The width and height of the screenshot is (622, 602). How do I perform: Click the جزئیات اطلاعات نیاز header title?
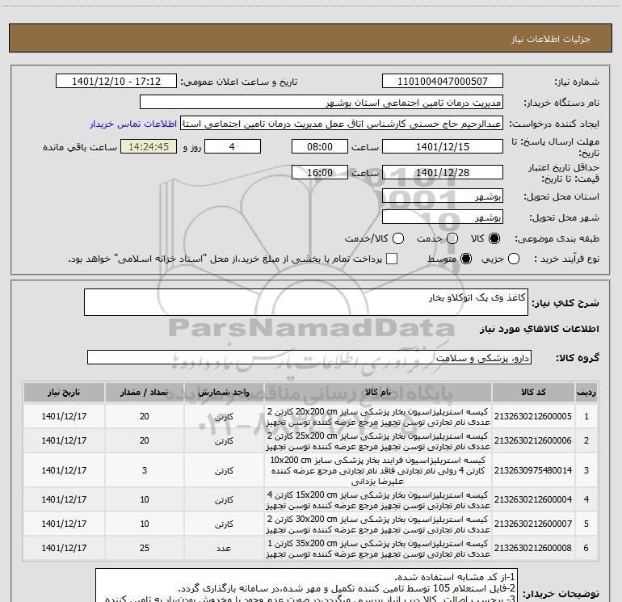point(551,39)
